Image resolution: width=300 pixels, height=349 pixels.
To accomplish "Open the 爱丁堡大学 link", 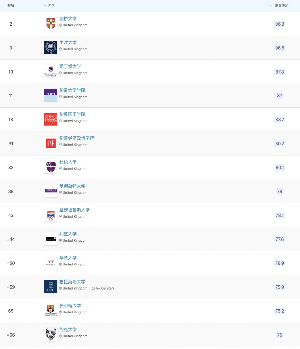I will pos(70,66).
